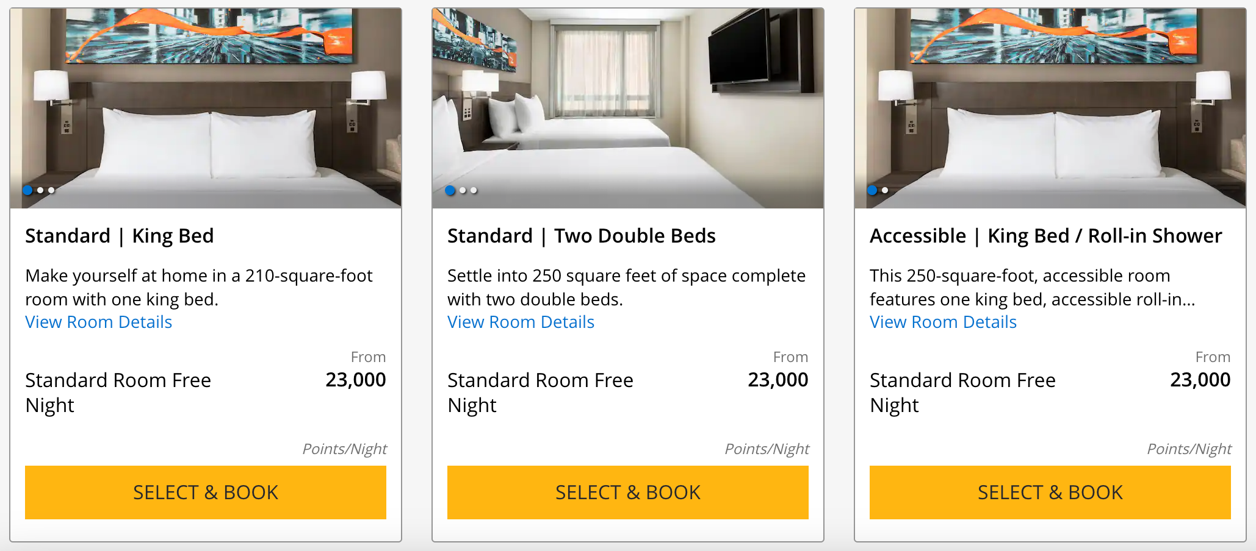View Room Details for Standard King Bed

pos(99,322)
